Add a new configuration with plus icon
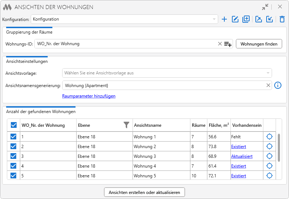The width and height of the screenshot is (289, 199). 224,19
